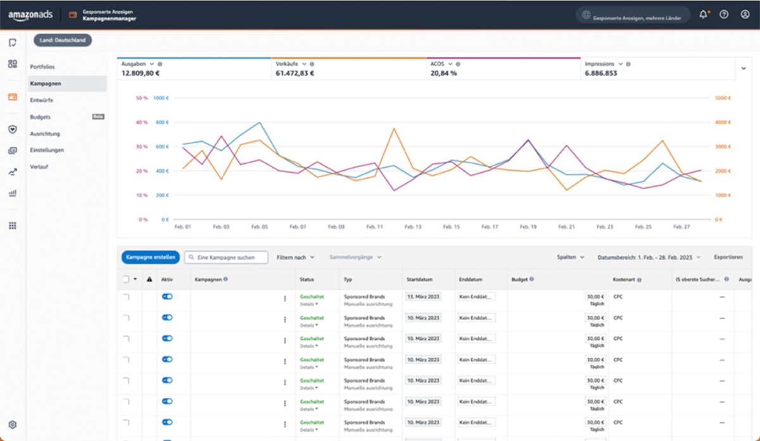Open three-dot menu for the 13. März 2023 campaign
Screen dimensions: 760x441
click(284, 299)
